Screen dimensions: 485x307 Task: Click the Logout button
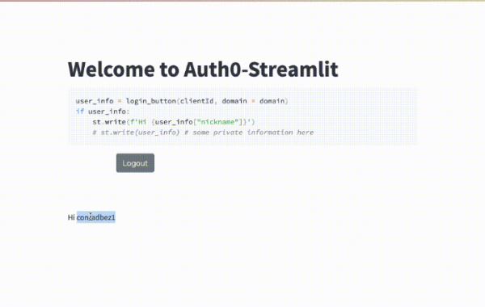[135, 163]
